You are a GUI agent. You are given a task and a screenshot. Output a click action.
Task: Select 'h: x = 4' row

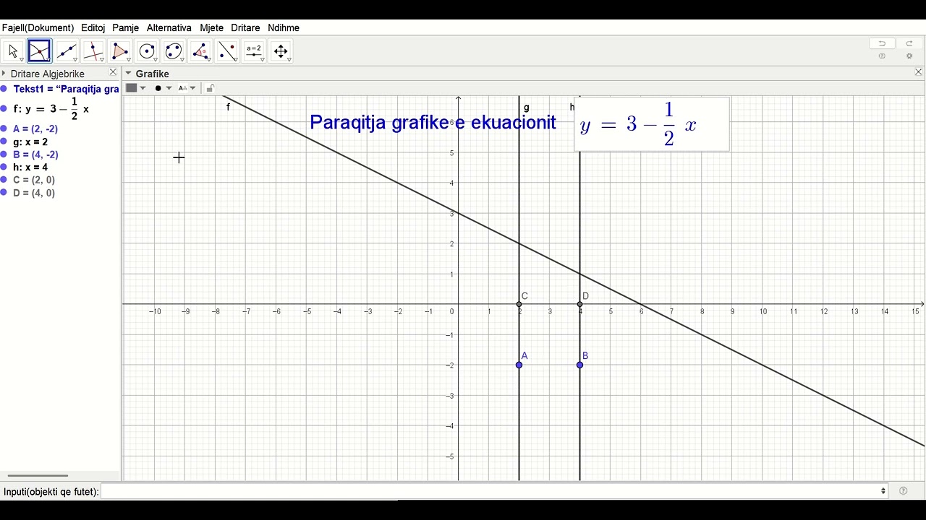[x=30, y=167]
